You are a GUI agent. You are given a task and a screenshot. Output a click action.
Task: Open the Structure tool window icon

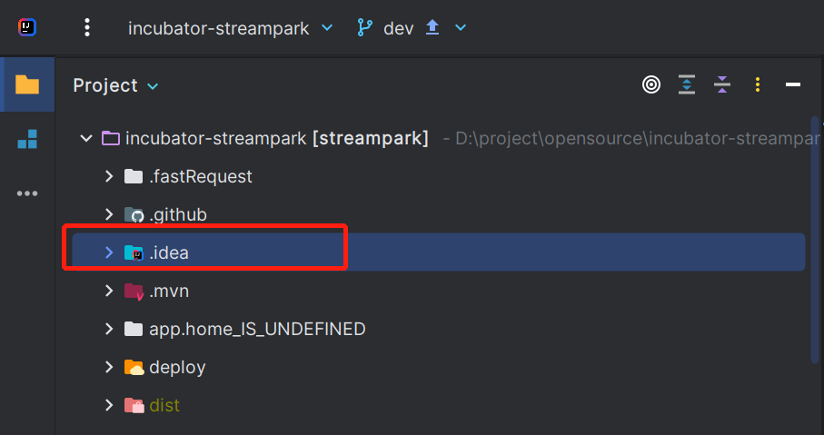[x=27, y=139]
